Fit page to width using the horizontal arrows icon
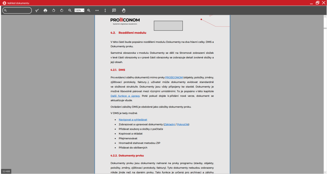 point(97,10)
